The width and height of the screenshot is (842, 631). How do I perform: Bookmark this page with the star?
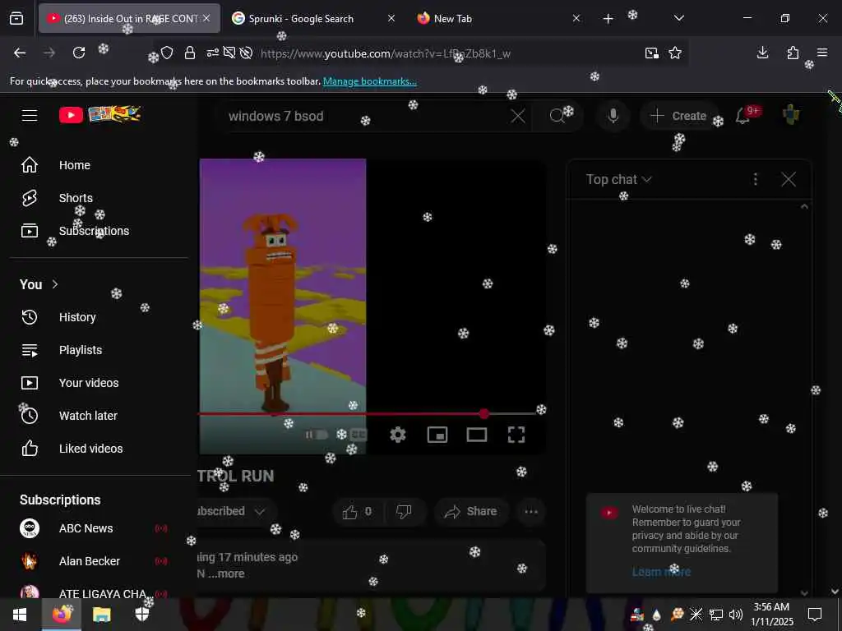pyautogui.click(x=675, y=53)
